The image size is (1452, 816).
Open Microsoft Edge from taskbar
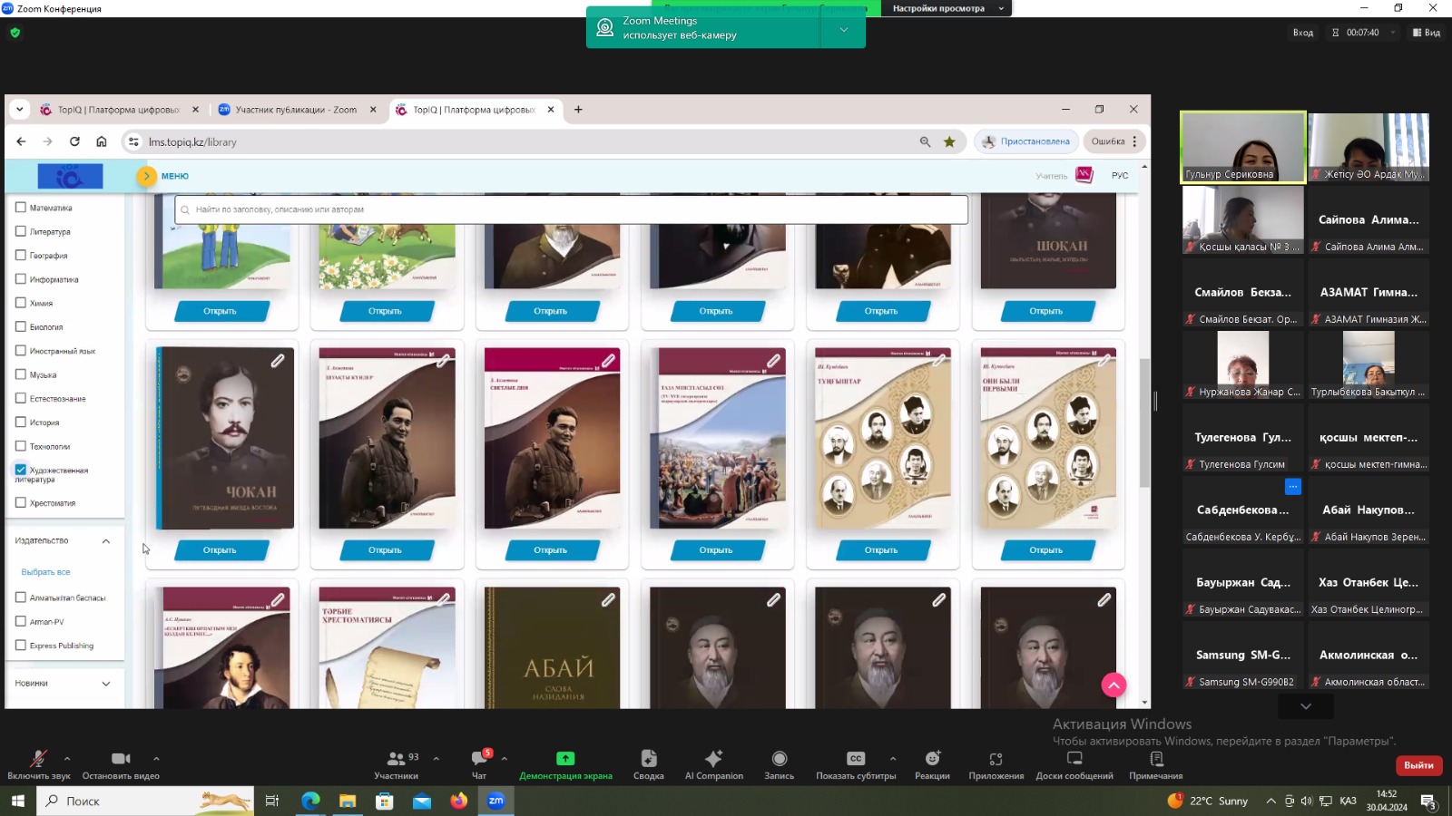[310, 801]
